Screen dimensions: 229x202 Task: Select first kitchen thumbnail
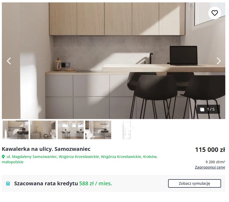click(x=16, y=130)
